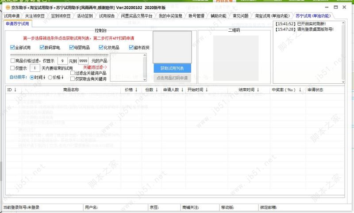Screen dimensions: 354x213
Task: Switch to 淘宝试用(单独功能) tab
Action: (272, 16)
